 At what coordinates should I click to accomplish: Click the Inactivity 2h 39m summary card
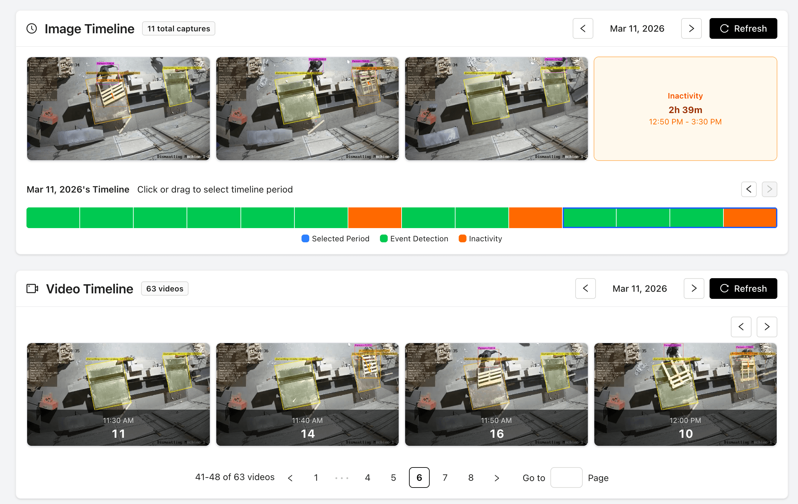click(x=685, y=109)
